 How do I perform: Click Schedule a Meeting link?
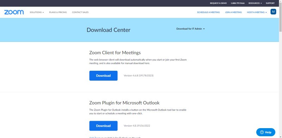click(x=208, y=12)
